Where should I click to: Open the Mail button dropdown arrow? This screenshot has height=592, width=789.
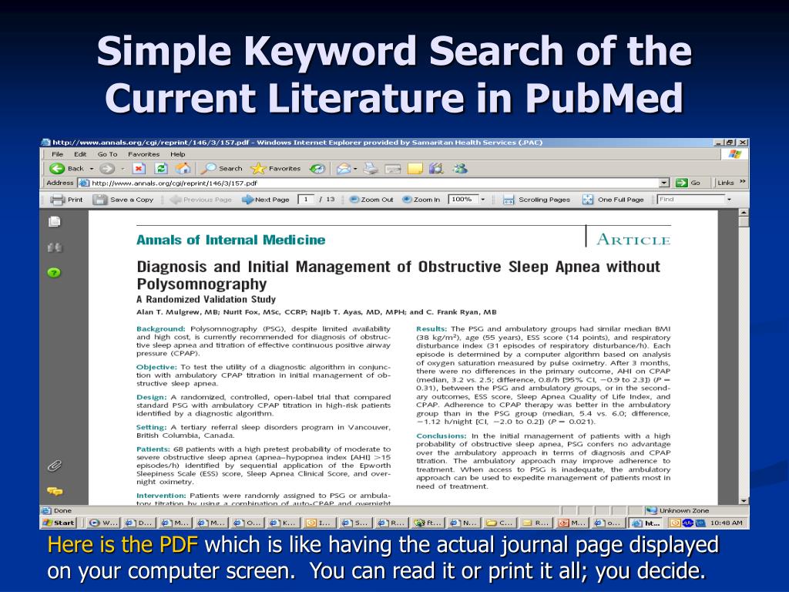(355, 169)
